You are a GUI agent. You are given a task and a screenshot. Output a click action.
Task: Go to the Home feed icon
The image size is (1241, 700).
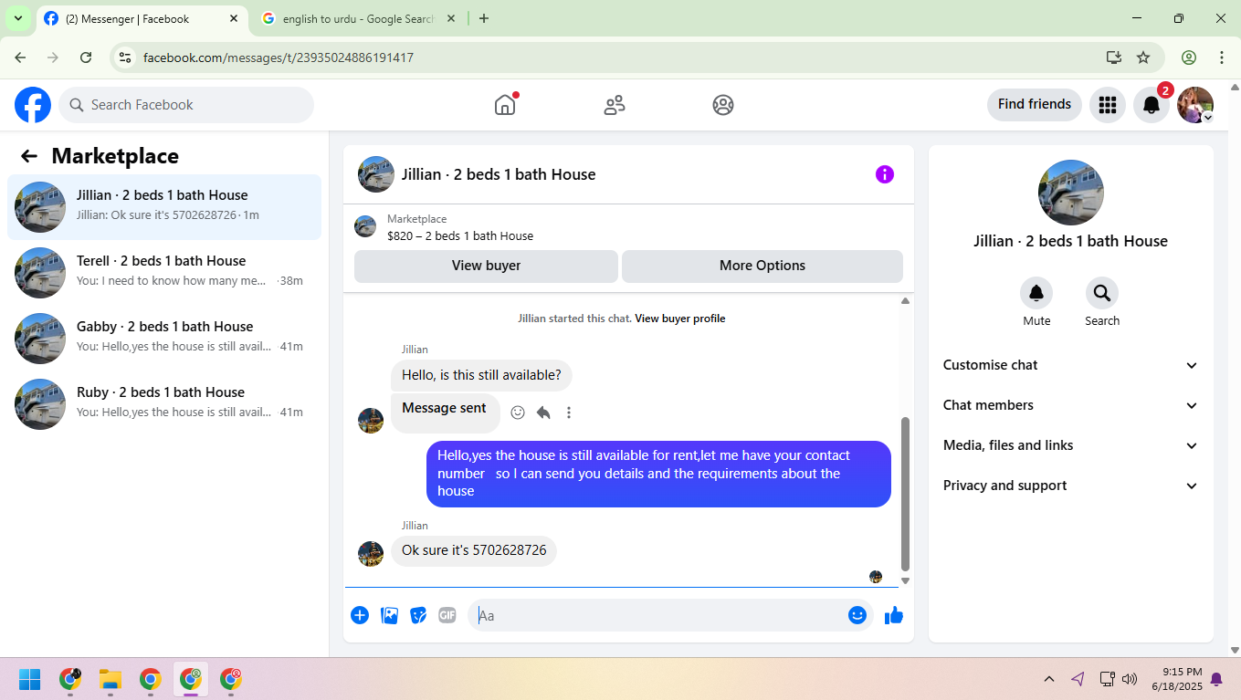coord(505,105)
